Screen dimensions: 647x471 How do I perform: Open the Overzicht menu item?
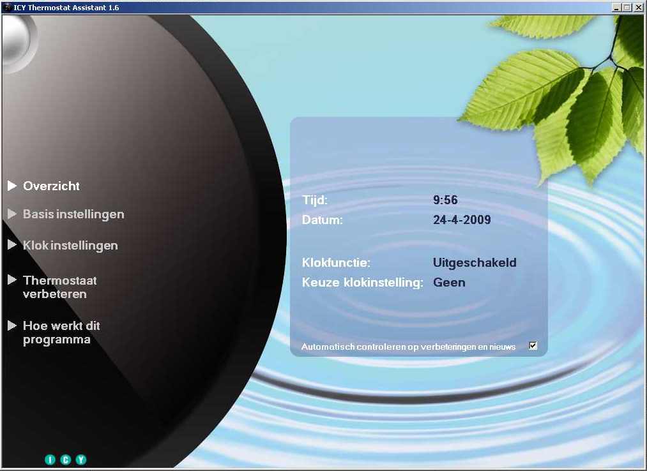click(51, 186)
